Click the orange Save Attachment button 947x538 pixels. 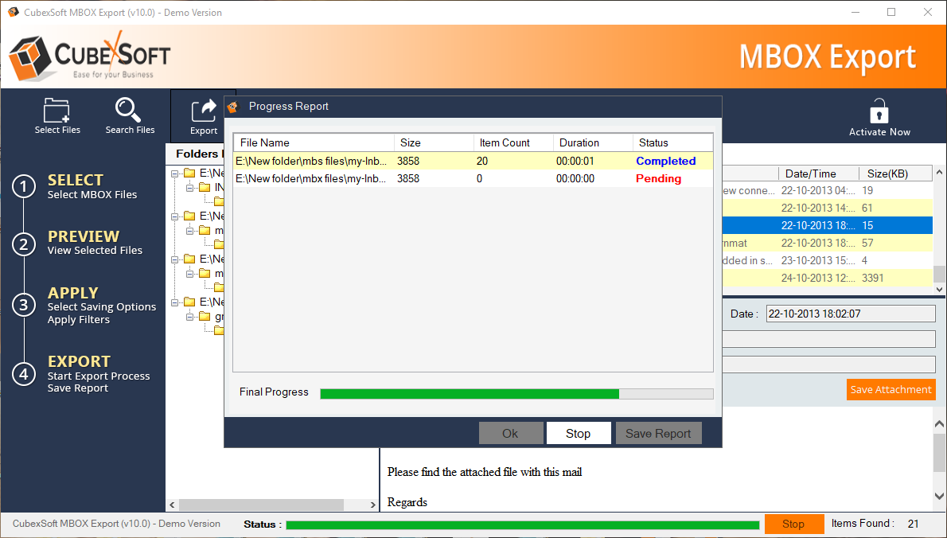tap(890, 390)
